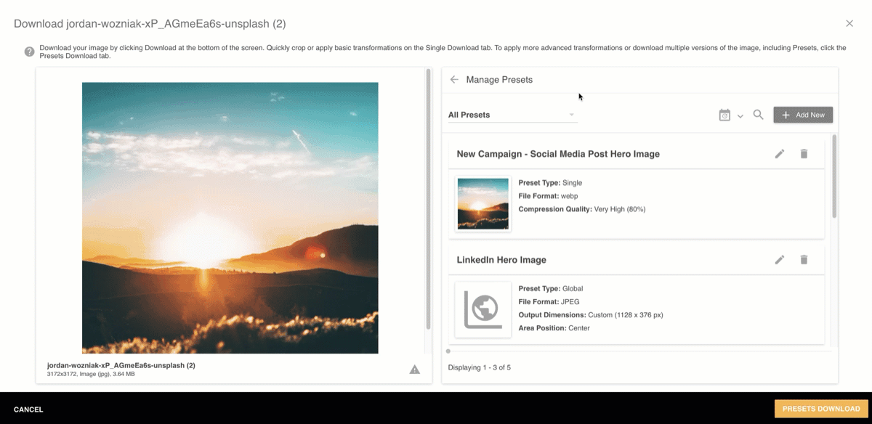Image resolution: width=872 pixels, height=424 pixels.
Task: Delete the LinkedIn Hero Image preset
Action: [804, 260]
